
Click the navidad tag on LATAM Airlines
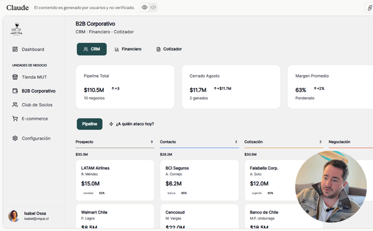88,193
